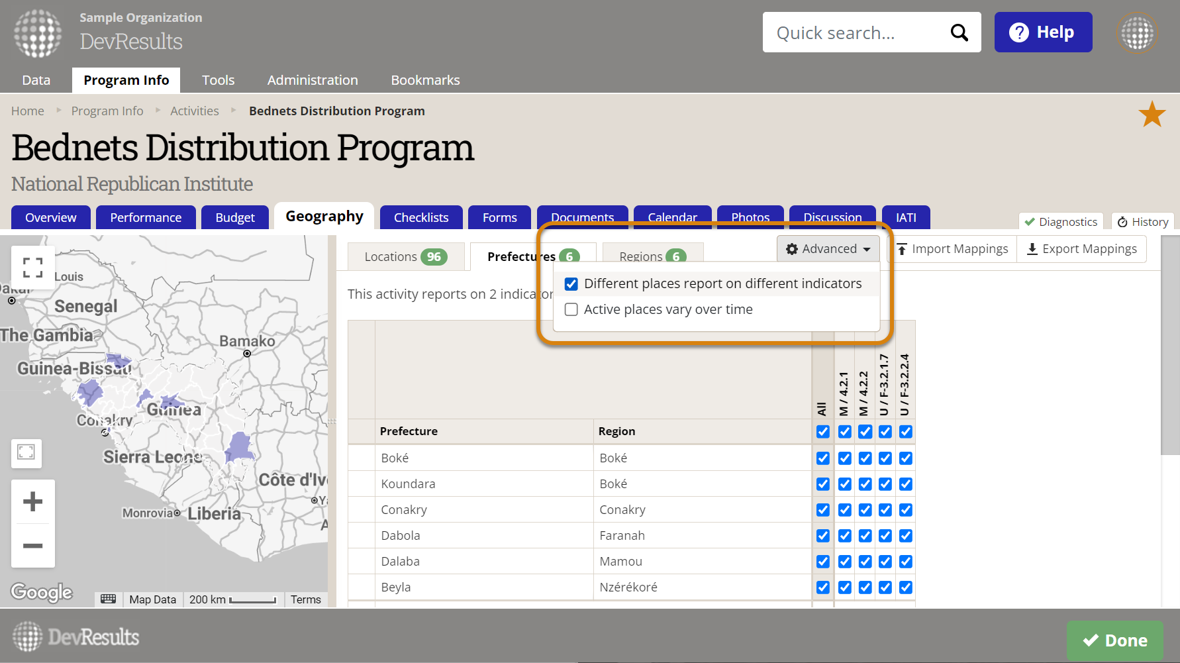Click Export Mappings
The height and width of the screenshot is (663, 1180).
click(x=1082, y=249)
